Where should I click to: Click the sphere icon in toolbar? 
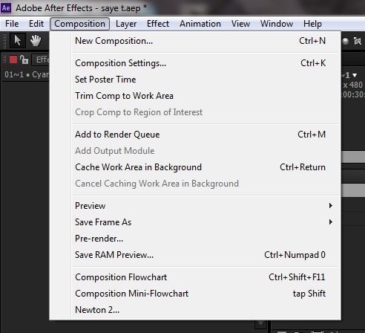point(346,41)
